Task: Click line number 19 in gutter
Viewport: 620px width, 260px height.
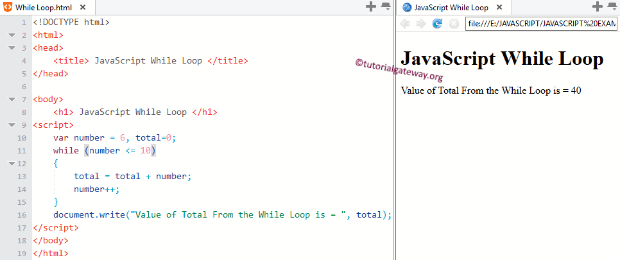Action: (22, 254)
